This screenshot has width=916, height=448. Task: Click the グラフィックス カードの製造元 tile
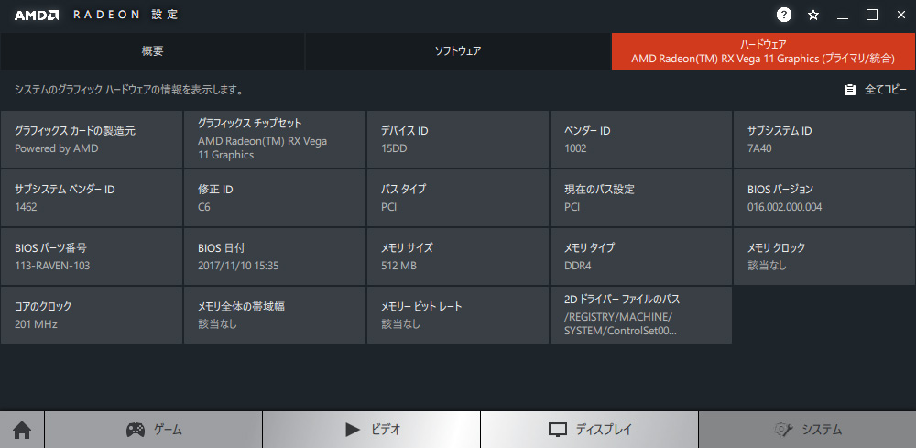pos(92,139)
